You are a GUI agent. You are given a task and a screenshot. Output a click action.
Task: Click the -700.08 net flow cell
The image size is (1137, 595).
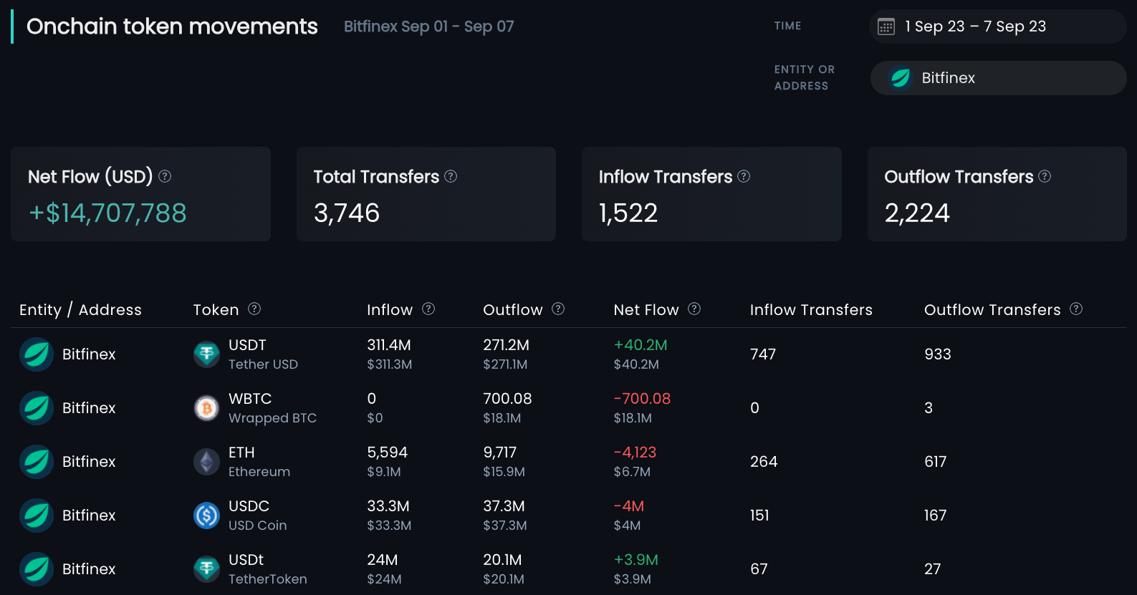coord(642,399)
